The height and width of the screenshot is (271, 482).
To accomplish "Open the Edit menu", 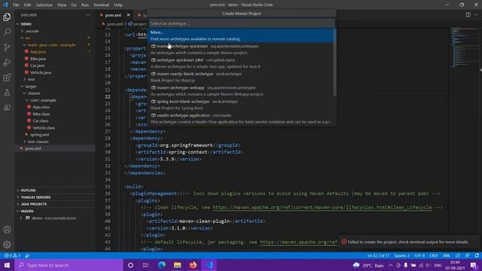I will [27, 5].
